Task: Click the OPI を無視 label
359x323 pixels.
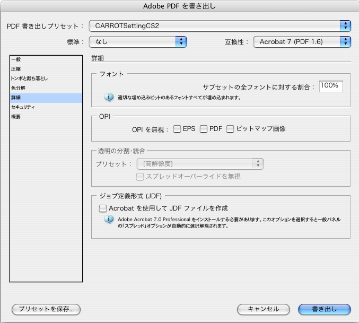Action: point(150,130)
